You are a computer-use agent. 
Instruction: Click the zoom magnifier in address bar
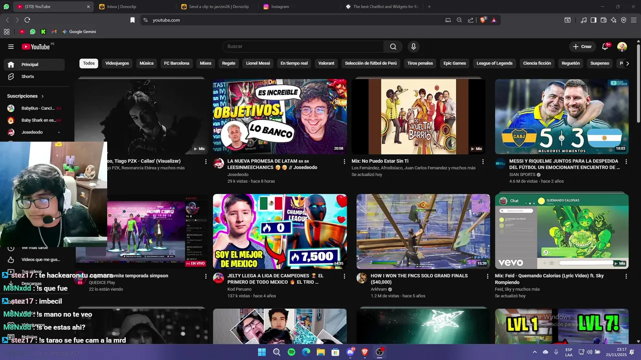[x=459, y=20]
